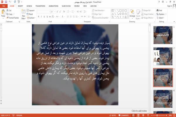Viewport: 176px width, 117px height.
Task: Open the Shape Fill dropdown
Action: [x=146, y=11]
